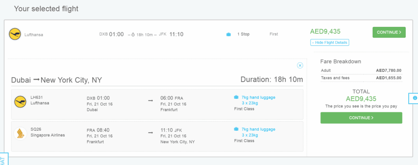
Task: Open the chat tab at bottom left
Action: [x=3, y=159]
